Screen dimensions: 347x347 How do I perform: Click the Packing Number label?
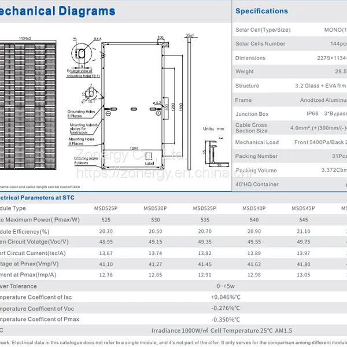pos(256,156)
